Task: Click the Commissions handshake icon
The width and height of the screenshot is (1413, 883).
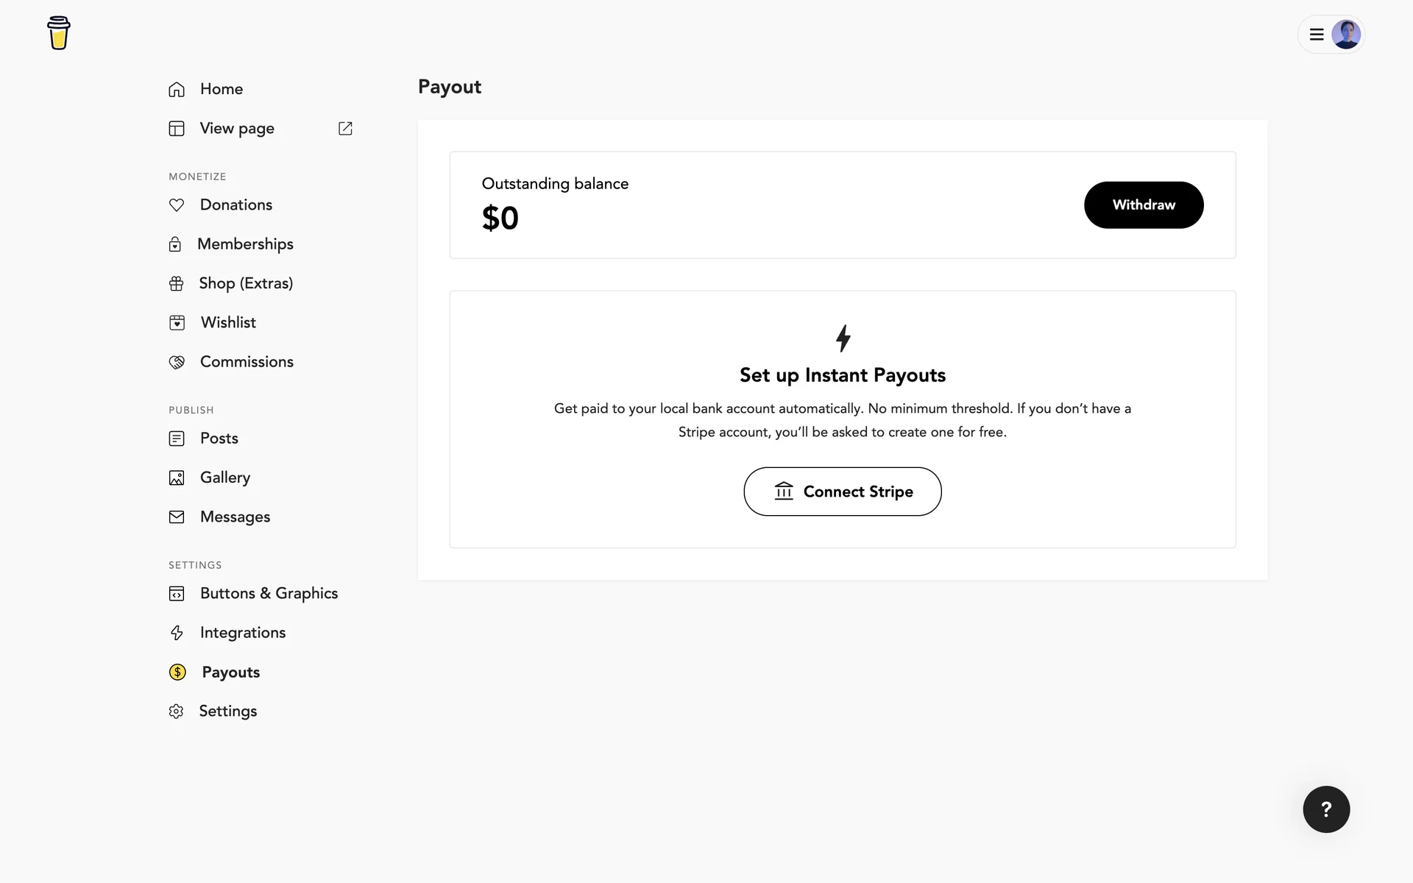Action: coord(177,362)
